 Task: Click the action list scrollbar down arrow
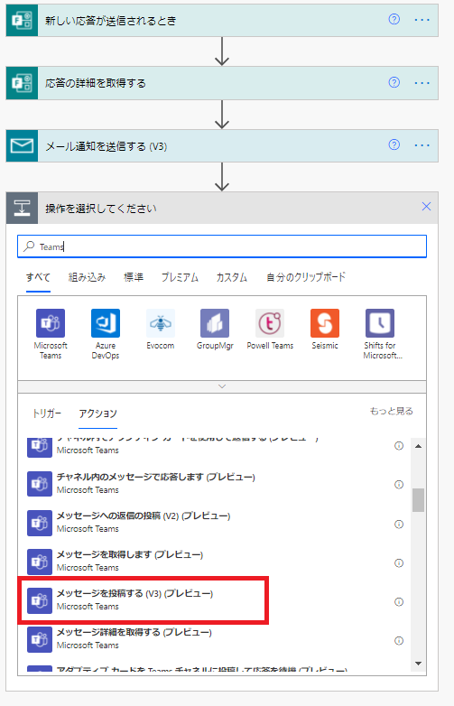tap(419, 664)
